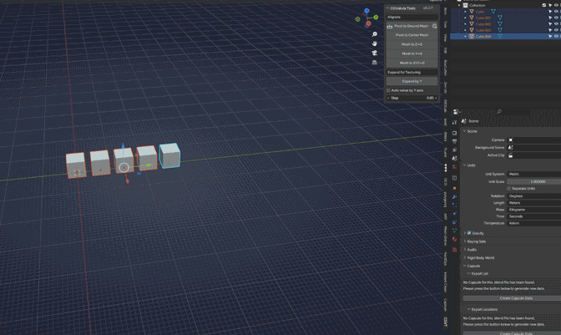Click the green Y axis gizmo ball

pos(376,18)
